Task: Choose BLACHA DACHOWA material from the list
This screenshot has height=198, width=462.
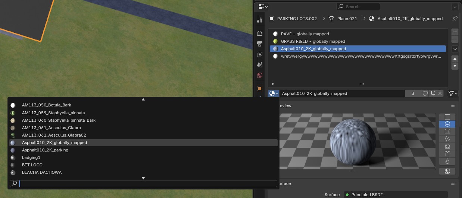Action: tap(143, 172)
